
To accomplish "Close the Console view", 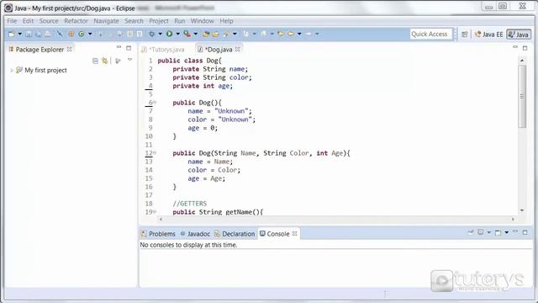I will coord(295,234).
